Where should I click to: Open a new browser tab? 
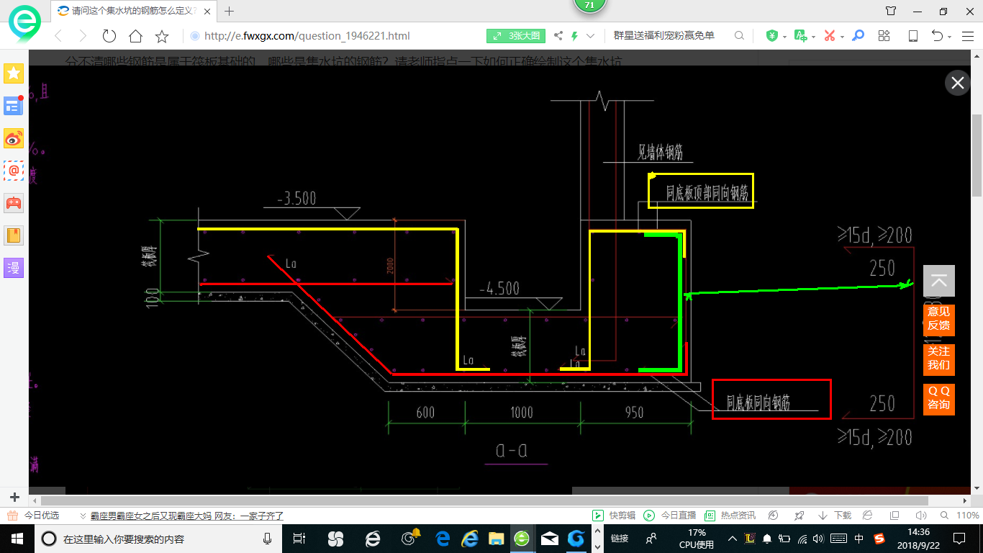point(230,11)
